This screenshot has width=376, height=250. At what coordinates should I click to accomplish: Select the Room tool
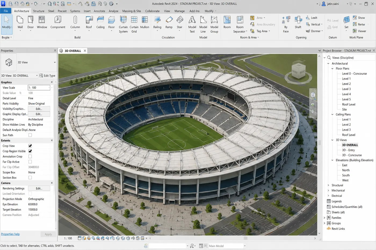227,23
